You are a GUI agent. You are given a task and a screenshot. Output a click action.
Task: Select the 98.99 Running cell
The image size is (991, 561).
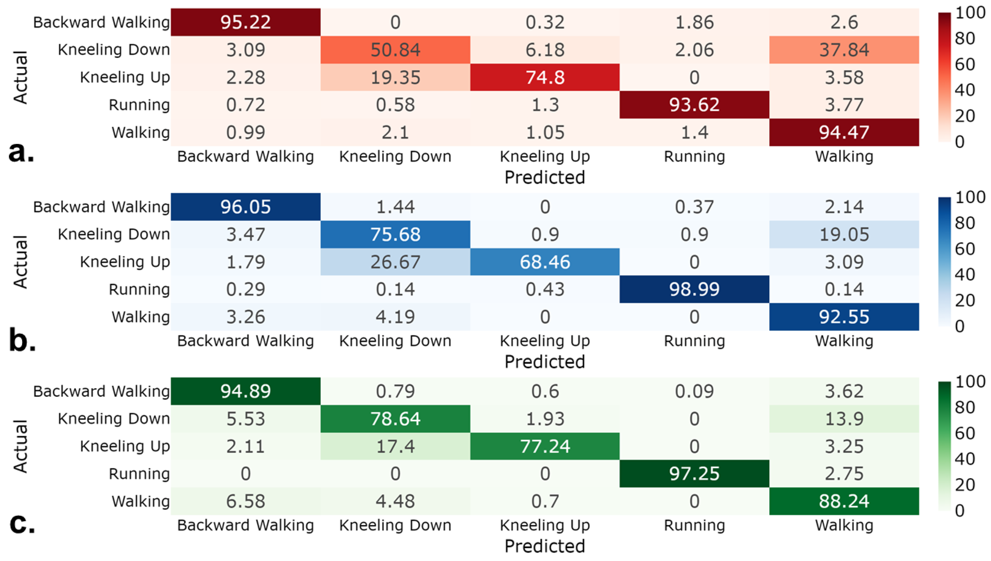coord(694,289)
